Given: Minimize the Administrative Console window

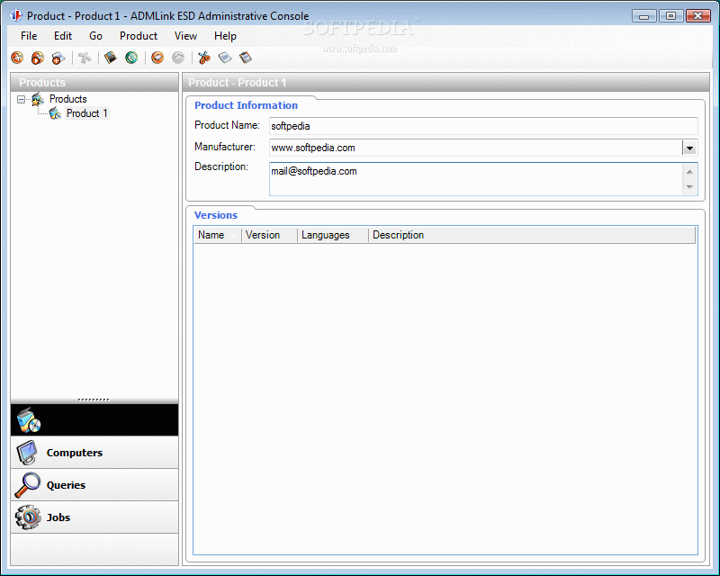Looking at the screenshot, I should click(x=643, y=16).
